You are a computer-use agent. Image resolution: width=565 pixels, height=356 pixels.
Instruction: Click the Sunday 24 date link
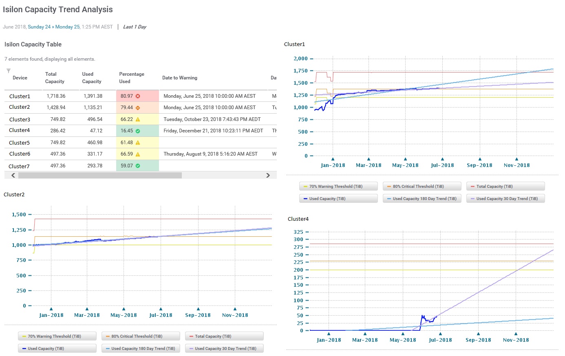[39, 27]
